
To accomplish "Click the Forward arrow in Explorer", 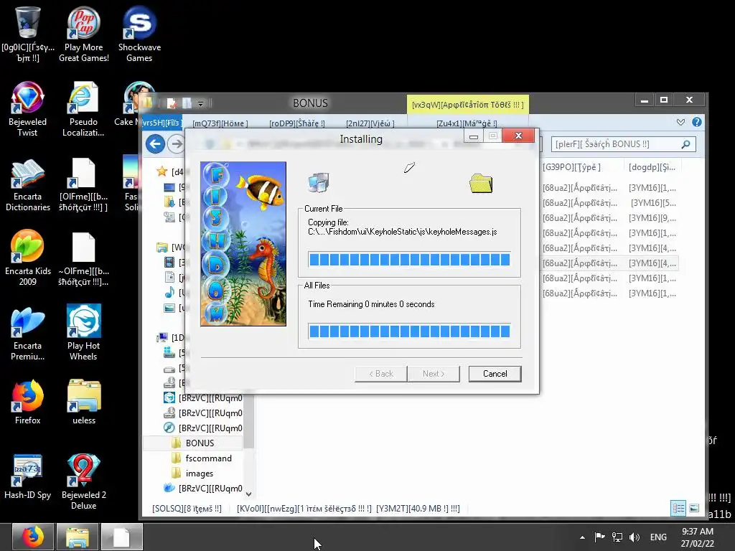I will point(177,143).
